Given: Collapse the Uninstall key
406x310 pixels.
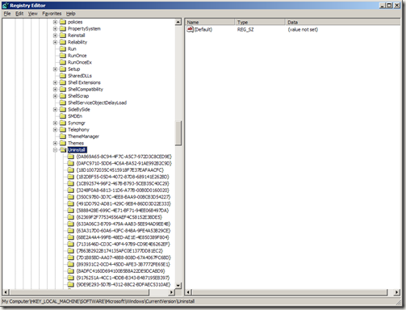Looking at the screenshot, I should tap(55, 150).
